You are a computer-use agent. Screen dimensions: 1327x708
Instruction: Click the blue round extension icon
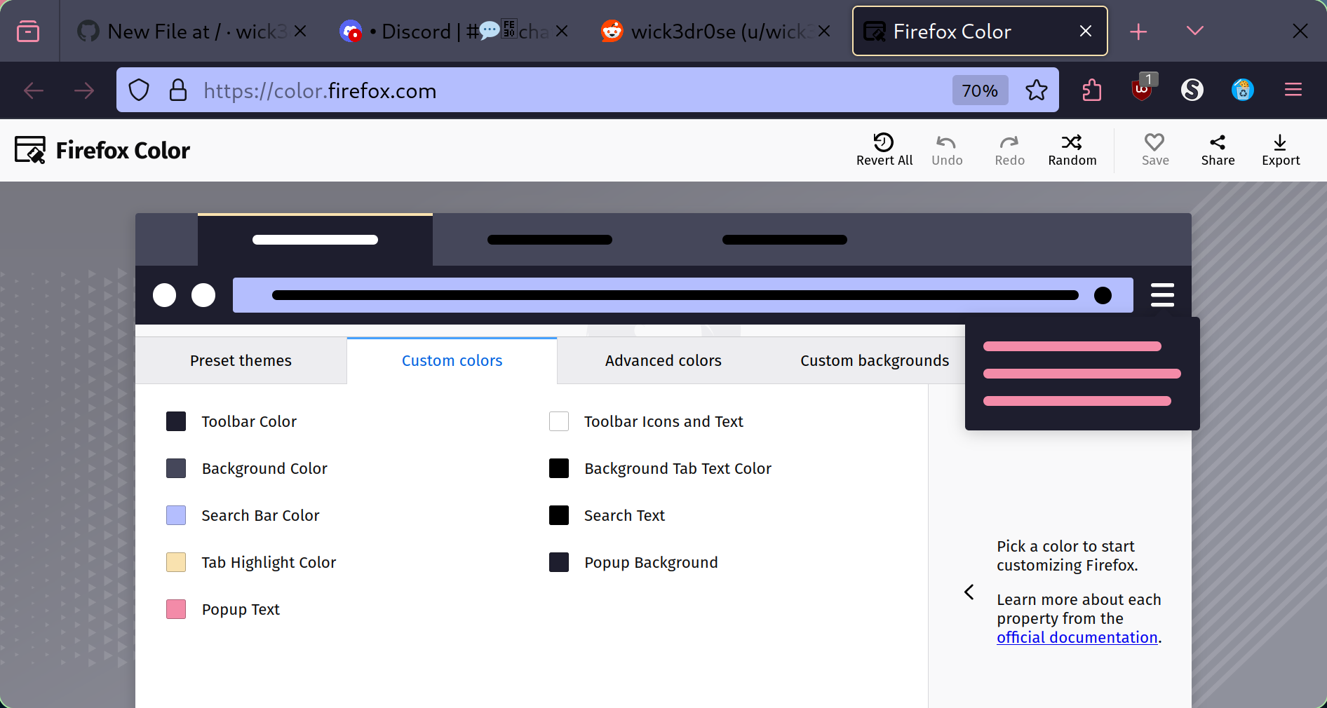coord(1242,90)
